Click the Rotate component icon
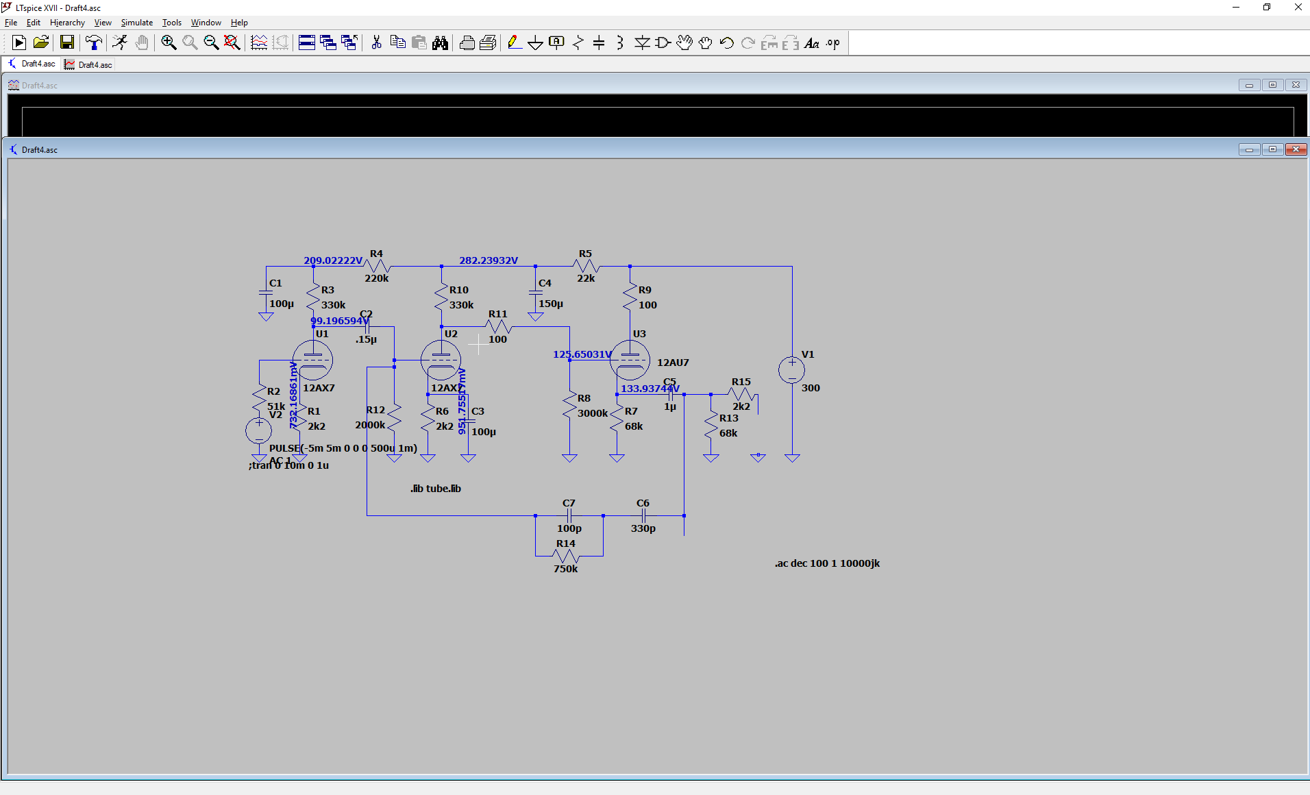The height and width of the screenshot is (795, 1310). [769, 43]
